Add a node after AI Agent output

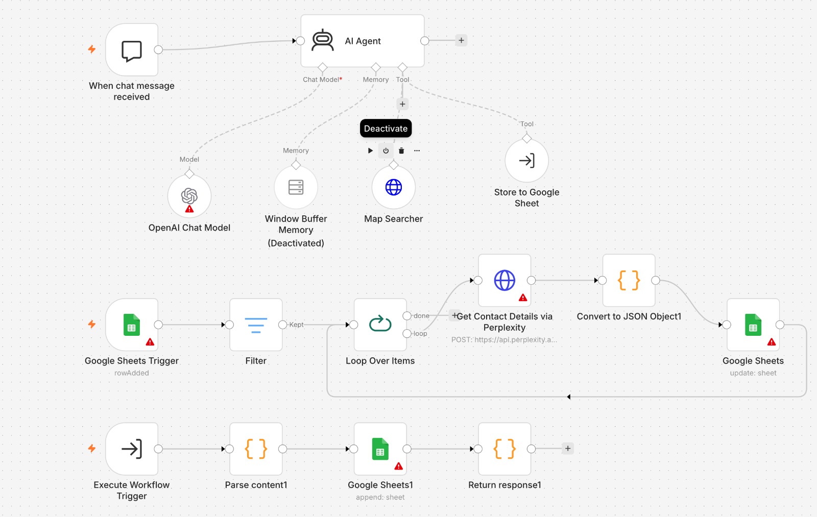coord(461,40)
